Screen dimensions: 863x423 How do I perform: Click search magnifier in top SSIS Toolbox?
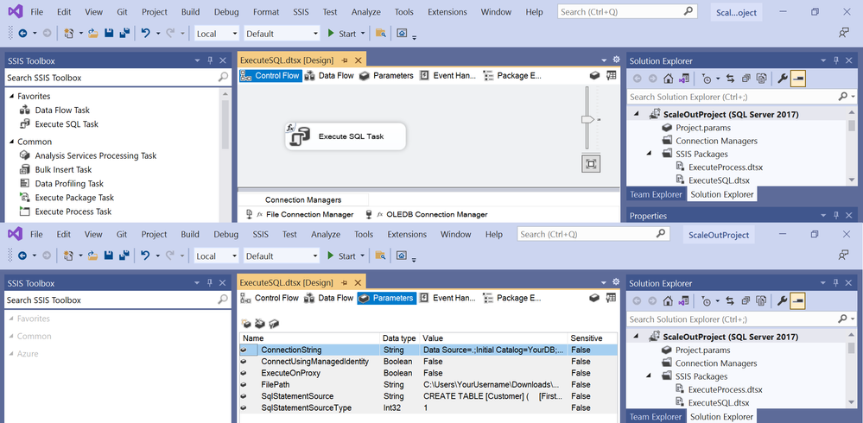pos(223,78)
